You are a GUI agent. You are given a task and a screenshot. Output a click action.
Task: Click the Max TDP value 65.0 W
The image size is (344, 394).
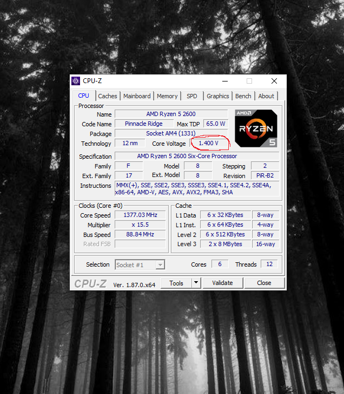pos(216,124)
